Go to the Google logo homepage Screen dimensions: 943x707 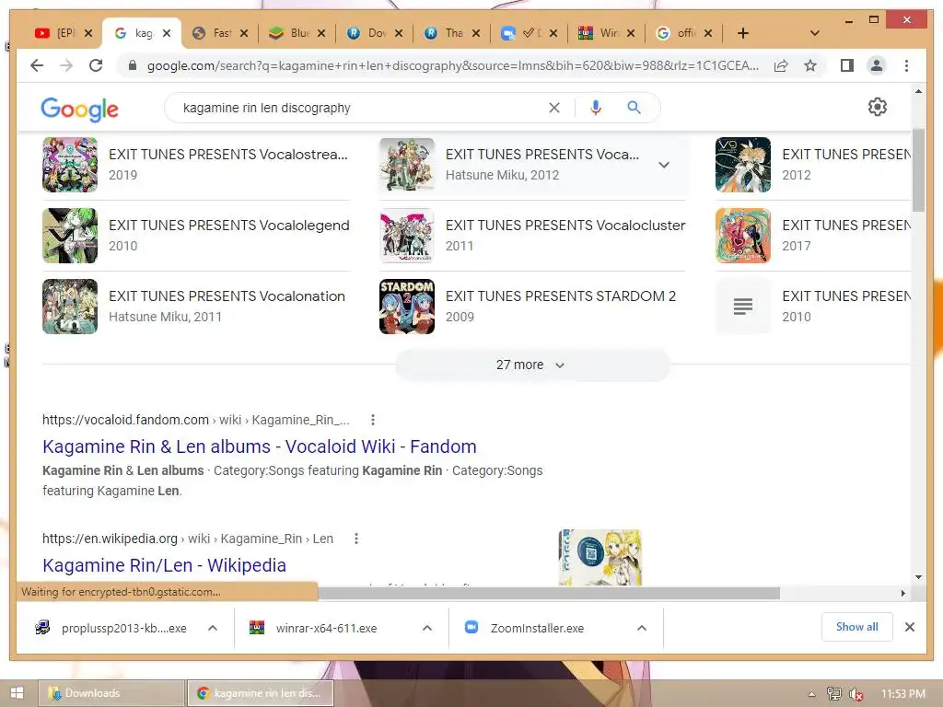[x=79, y=109]
